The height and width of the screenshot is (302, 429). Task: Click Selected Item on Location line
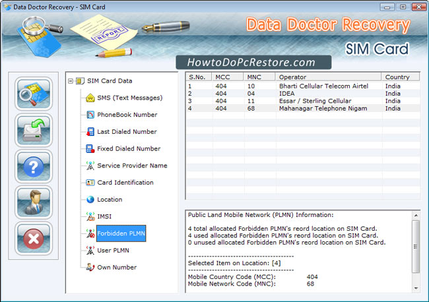(x=234, y=263)
